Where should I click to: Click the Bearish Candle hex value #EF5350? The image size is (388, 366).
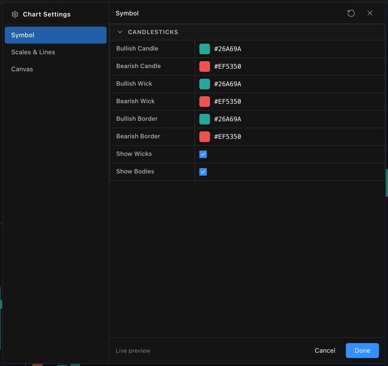pyautogui.click(x=228, y=66)
